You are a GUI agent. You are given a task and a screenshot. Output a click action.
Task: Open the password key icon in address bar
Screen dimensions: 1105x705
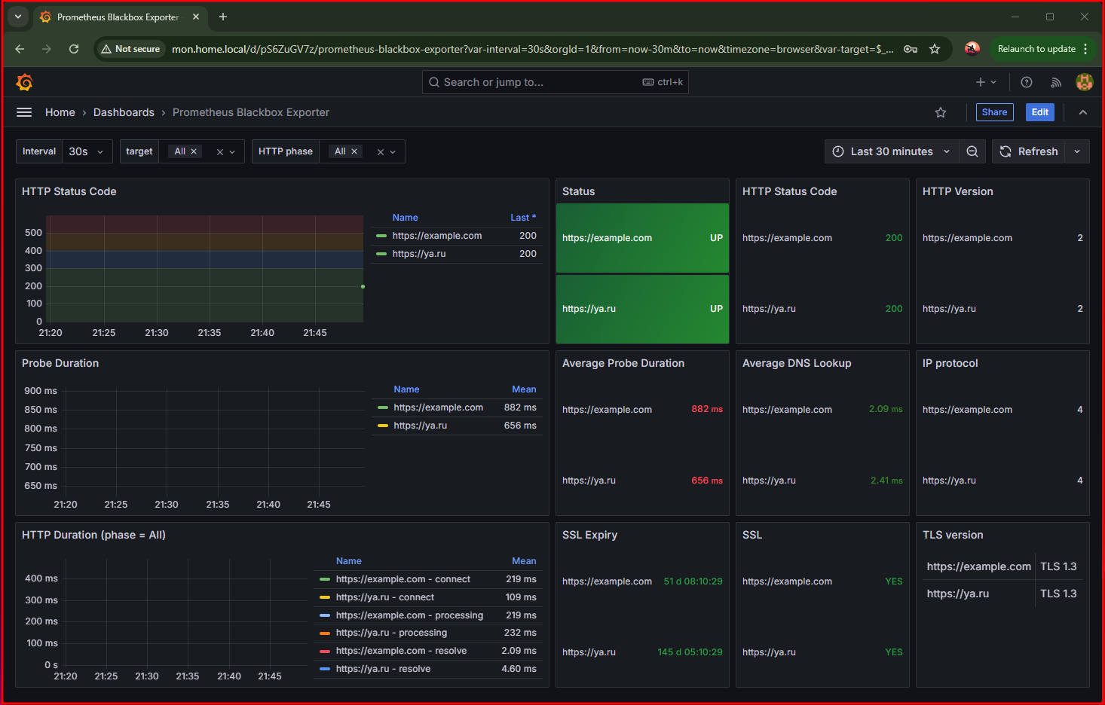click(x=911, y=49)
